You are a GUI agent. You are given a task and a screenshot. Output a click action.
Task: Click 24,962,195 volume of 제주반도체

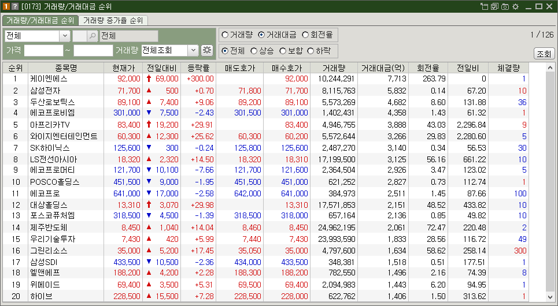338,227
